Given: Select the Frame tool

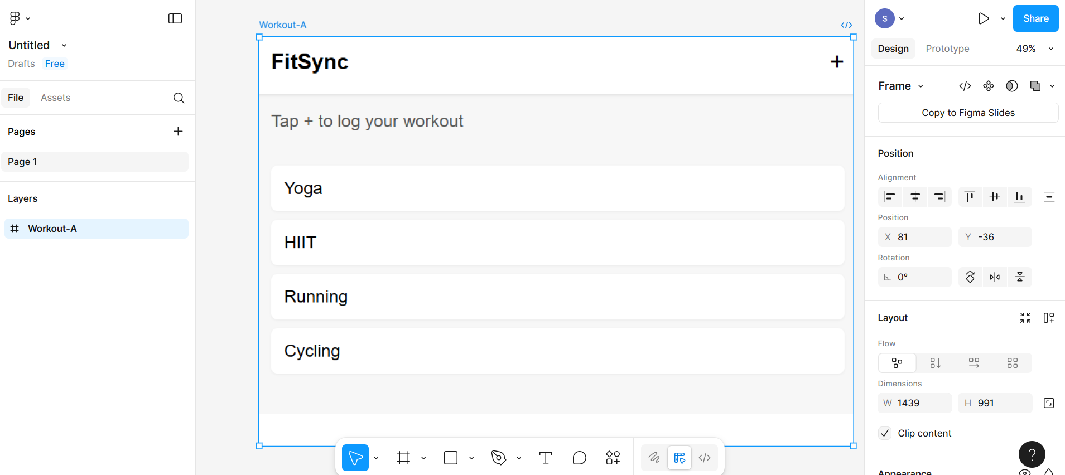Looking at the screenshot, I should tap(403, 458).
